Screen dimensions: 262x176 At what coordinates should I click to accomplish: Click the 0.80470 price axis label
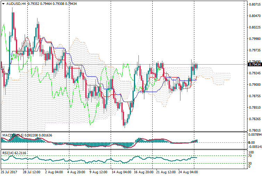(x=255, y=16)
